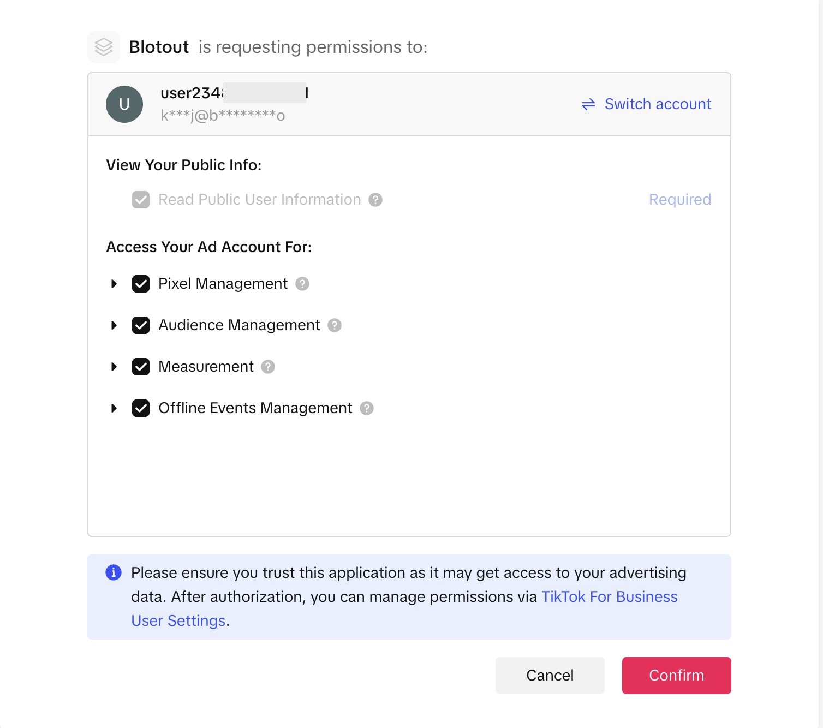Screen dimensions: 823x728
Task: Show help for Audience Management
Action: 335,325
